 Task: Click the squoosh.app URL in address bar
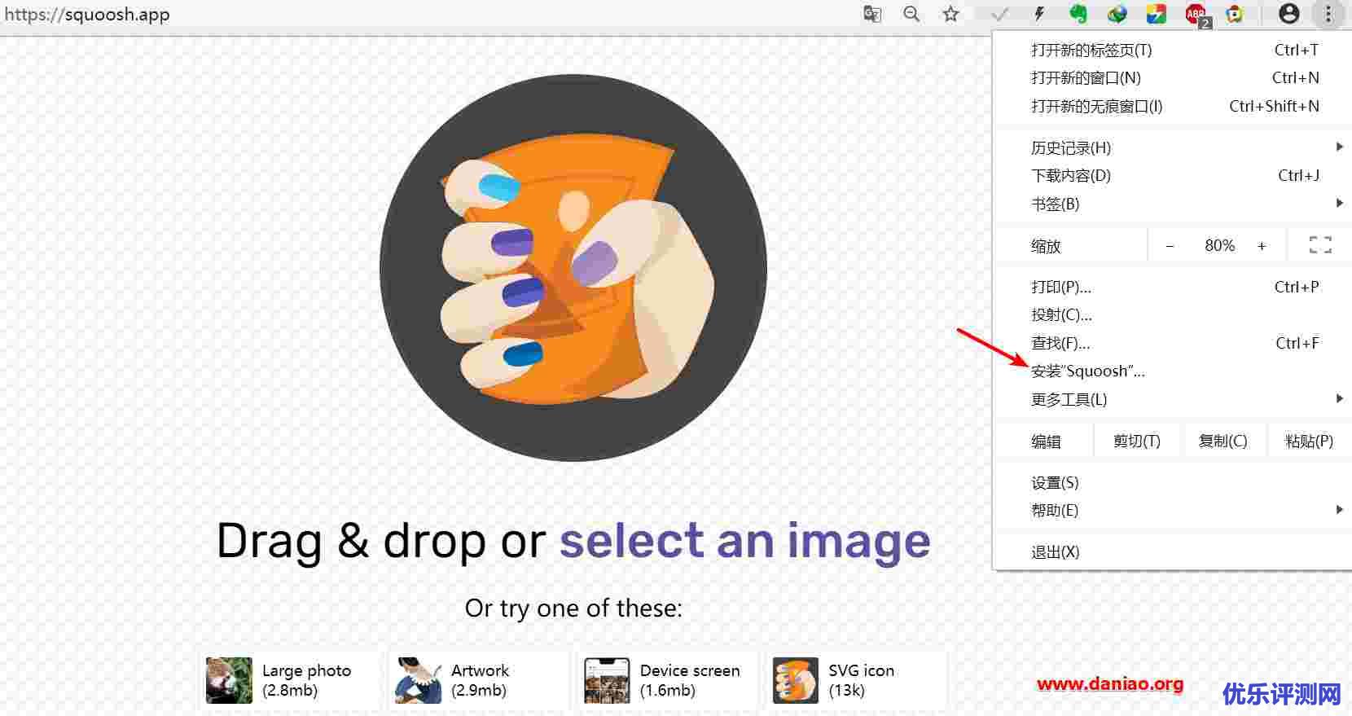tap(87, 15)
